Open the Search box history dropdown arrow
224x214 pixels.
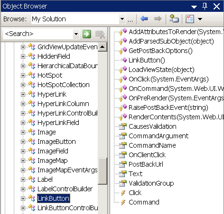point(76,34)
